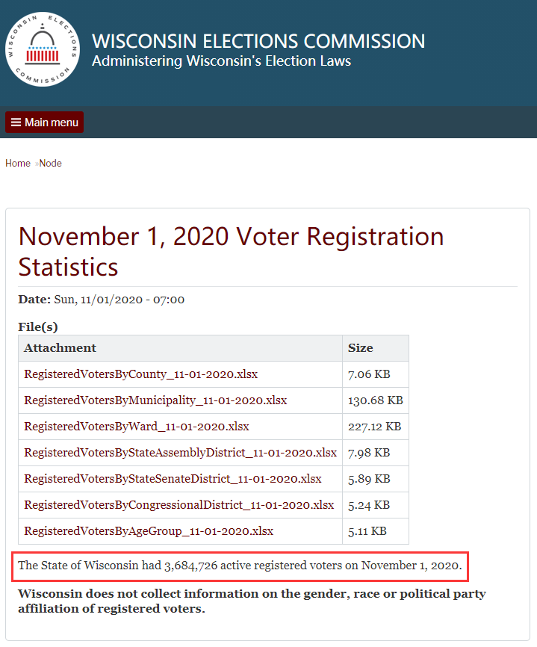Open the Node breadcrumb link
Screen dimensions: 537x647
click(50, 164)
